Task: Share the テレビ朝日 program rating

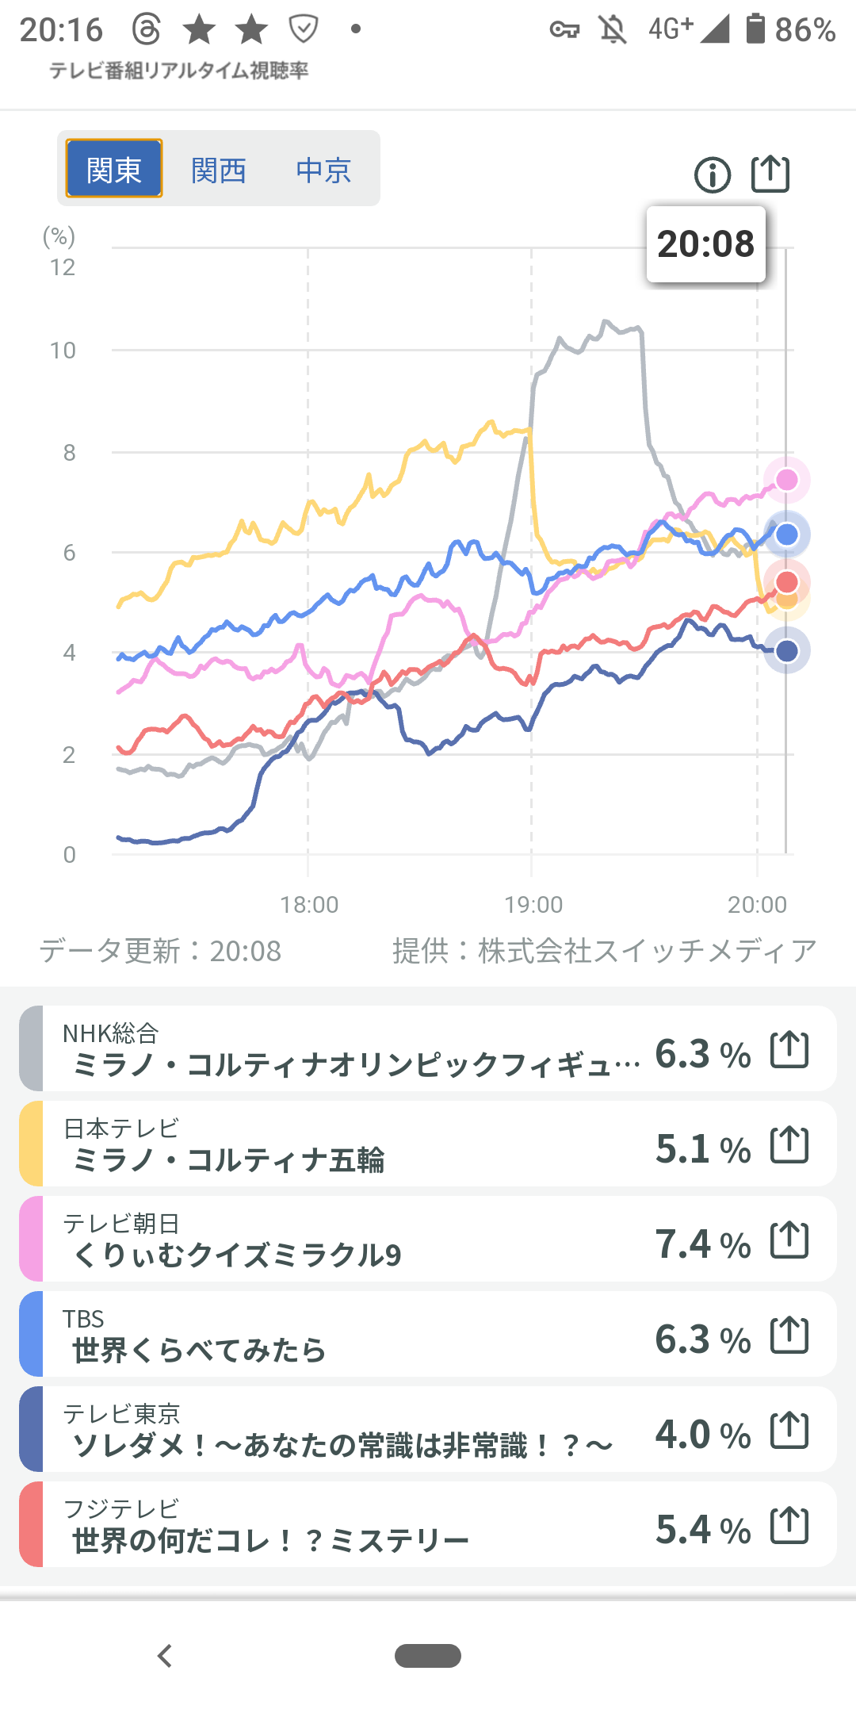Action: (789, 1240)
